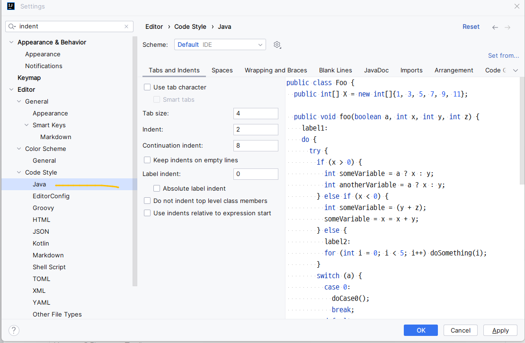The image size is (525, 343).
Task: Select HTML code style
Action: click(x=41, y=220)
